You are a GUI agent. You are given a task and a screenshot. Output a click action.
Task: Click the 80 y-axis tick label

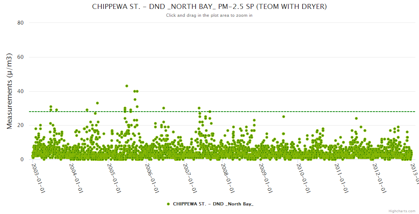tap(20, 23)
